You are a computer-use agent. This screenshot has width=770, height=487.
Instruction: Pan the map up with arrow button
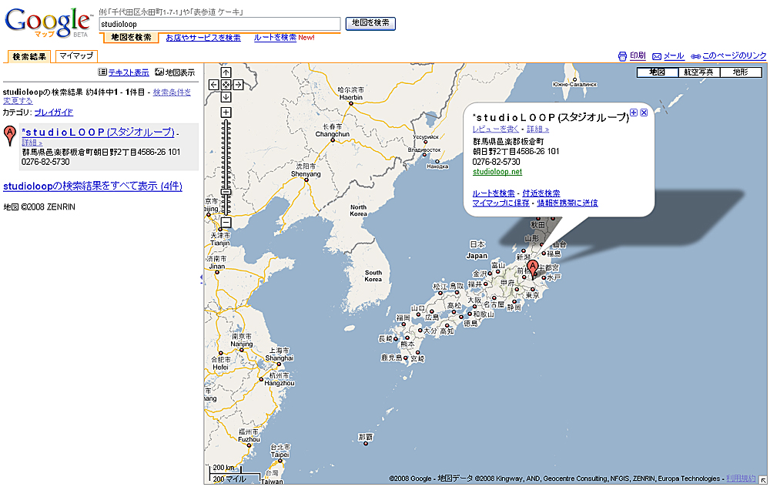tap(226, 72)
